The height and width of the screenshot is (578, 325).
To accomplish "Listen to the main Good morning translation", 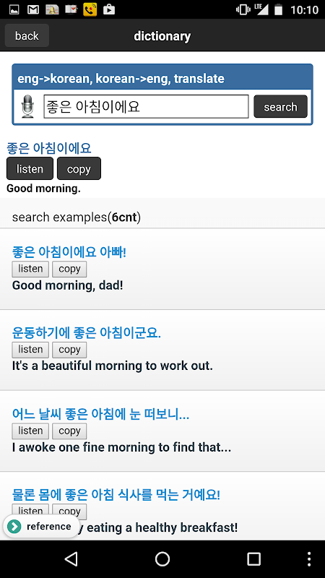I will [30, 168].
